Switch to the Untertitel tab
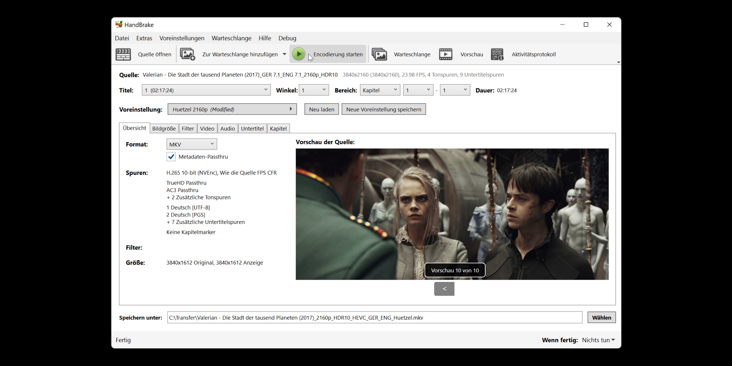The image size is (732, 366). (252, 129)
